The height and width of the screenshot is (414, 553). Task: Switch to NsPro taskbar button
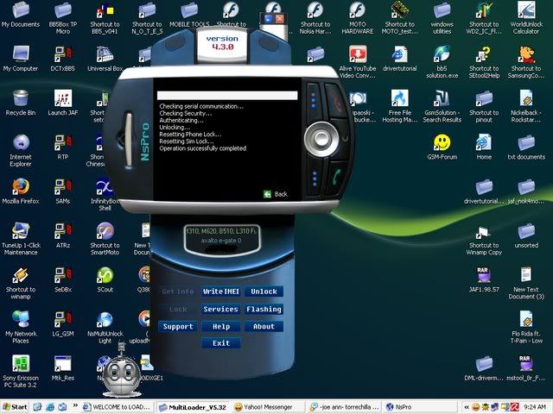[418, 407]
